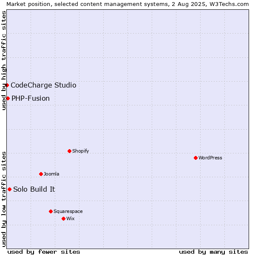Click the CodeCharge Studio red data point

click(x=7, y=85)
